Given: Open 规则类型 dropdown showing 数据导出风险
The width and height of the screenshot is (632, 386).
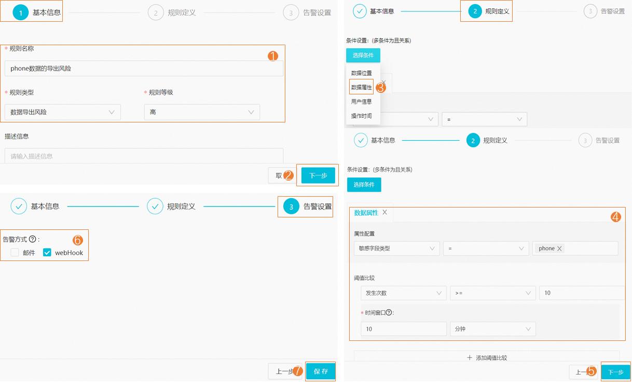Looking at the screenshot, I should coord(62,112).
